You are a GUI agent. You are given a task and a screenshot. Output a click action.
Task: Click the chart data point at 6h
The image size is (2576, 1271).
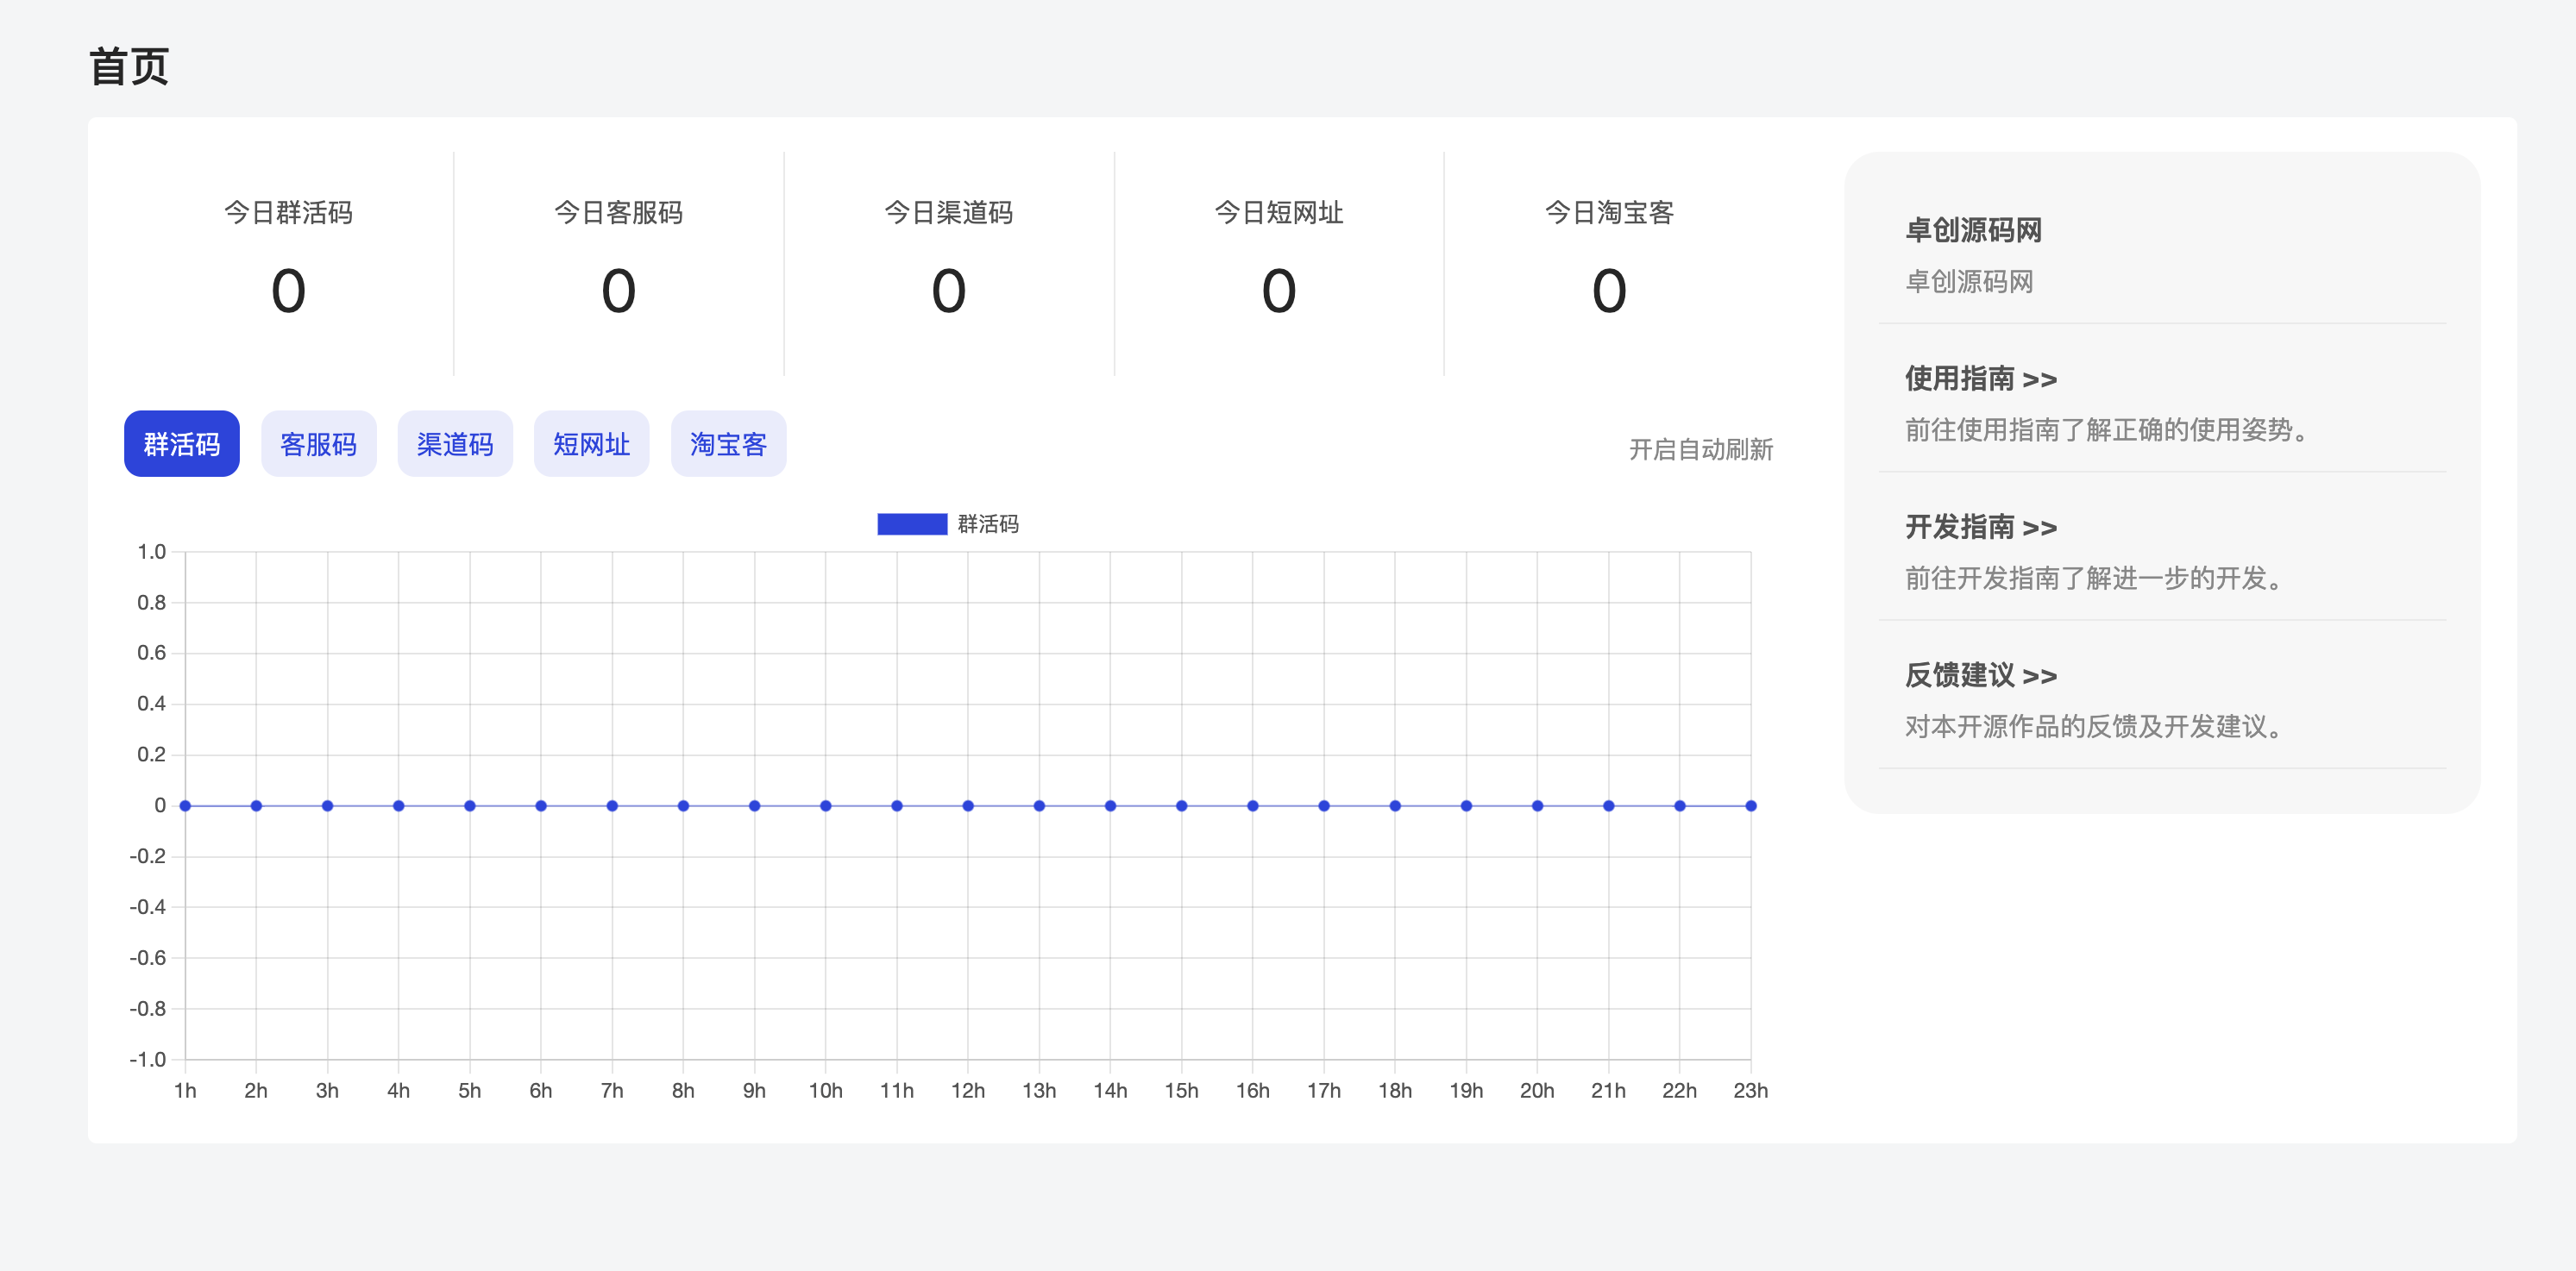click(541, 805)
